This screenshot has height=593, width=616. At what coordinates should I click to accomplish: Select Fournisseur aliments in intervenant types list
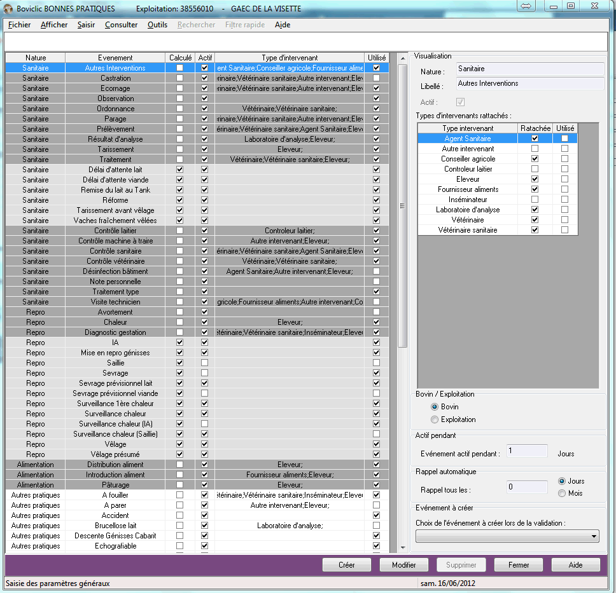pyautogui.click(x=498, y=189)
